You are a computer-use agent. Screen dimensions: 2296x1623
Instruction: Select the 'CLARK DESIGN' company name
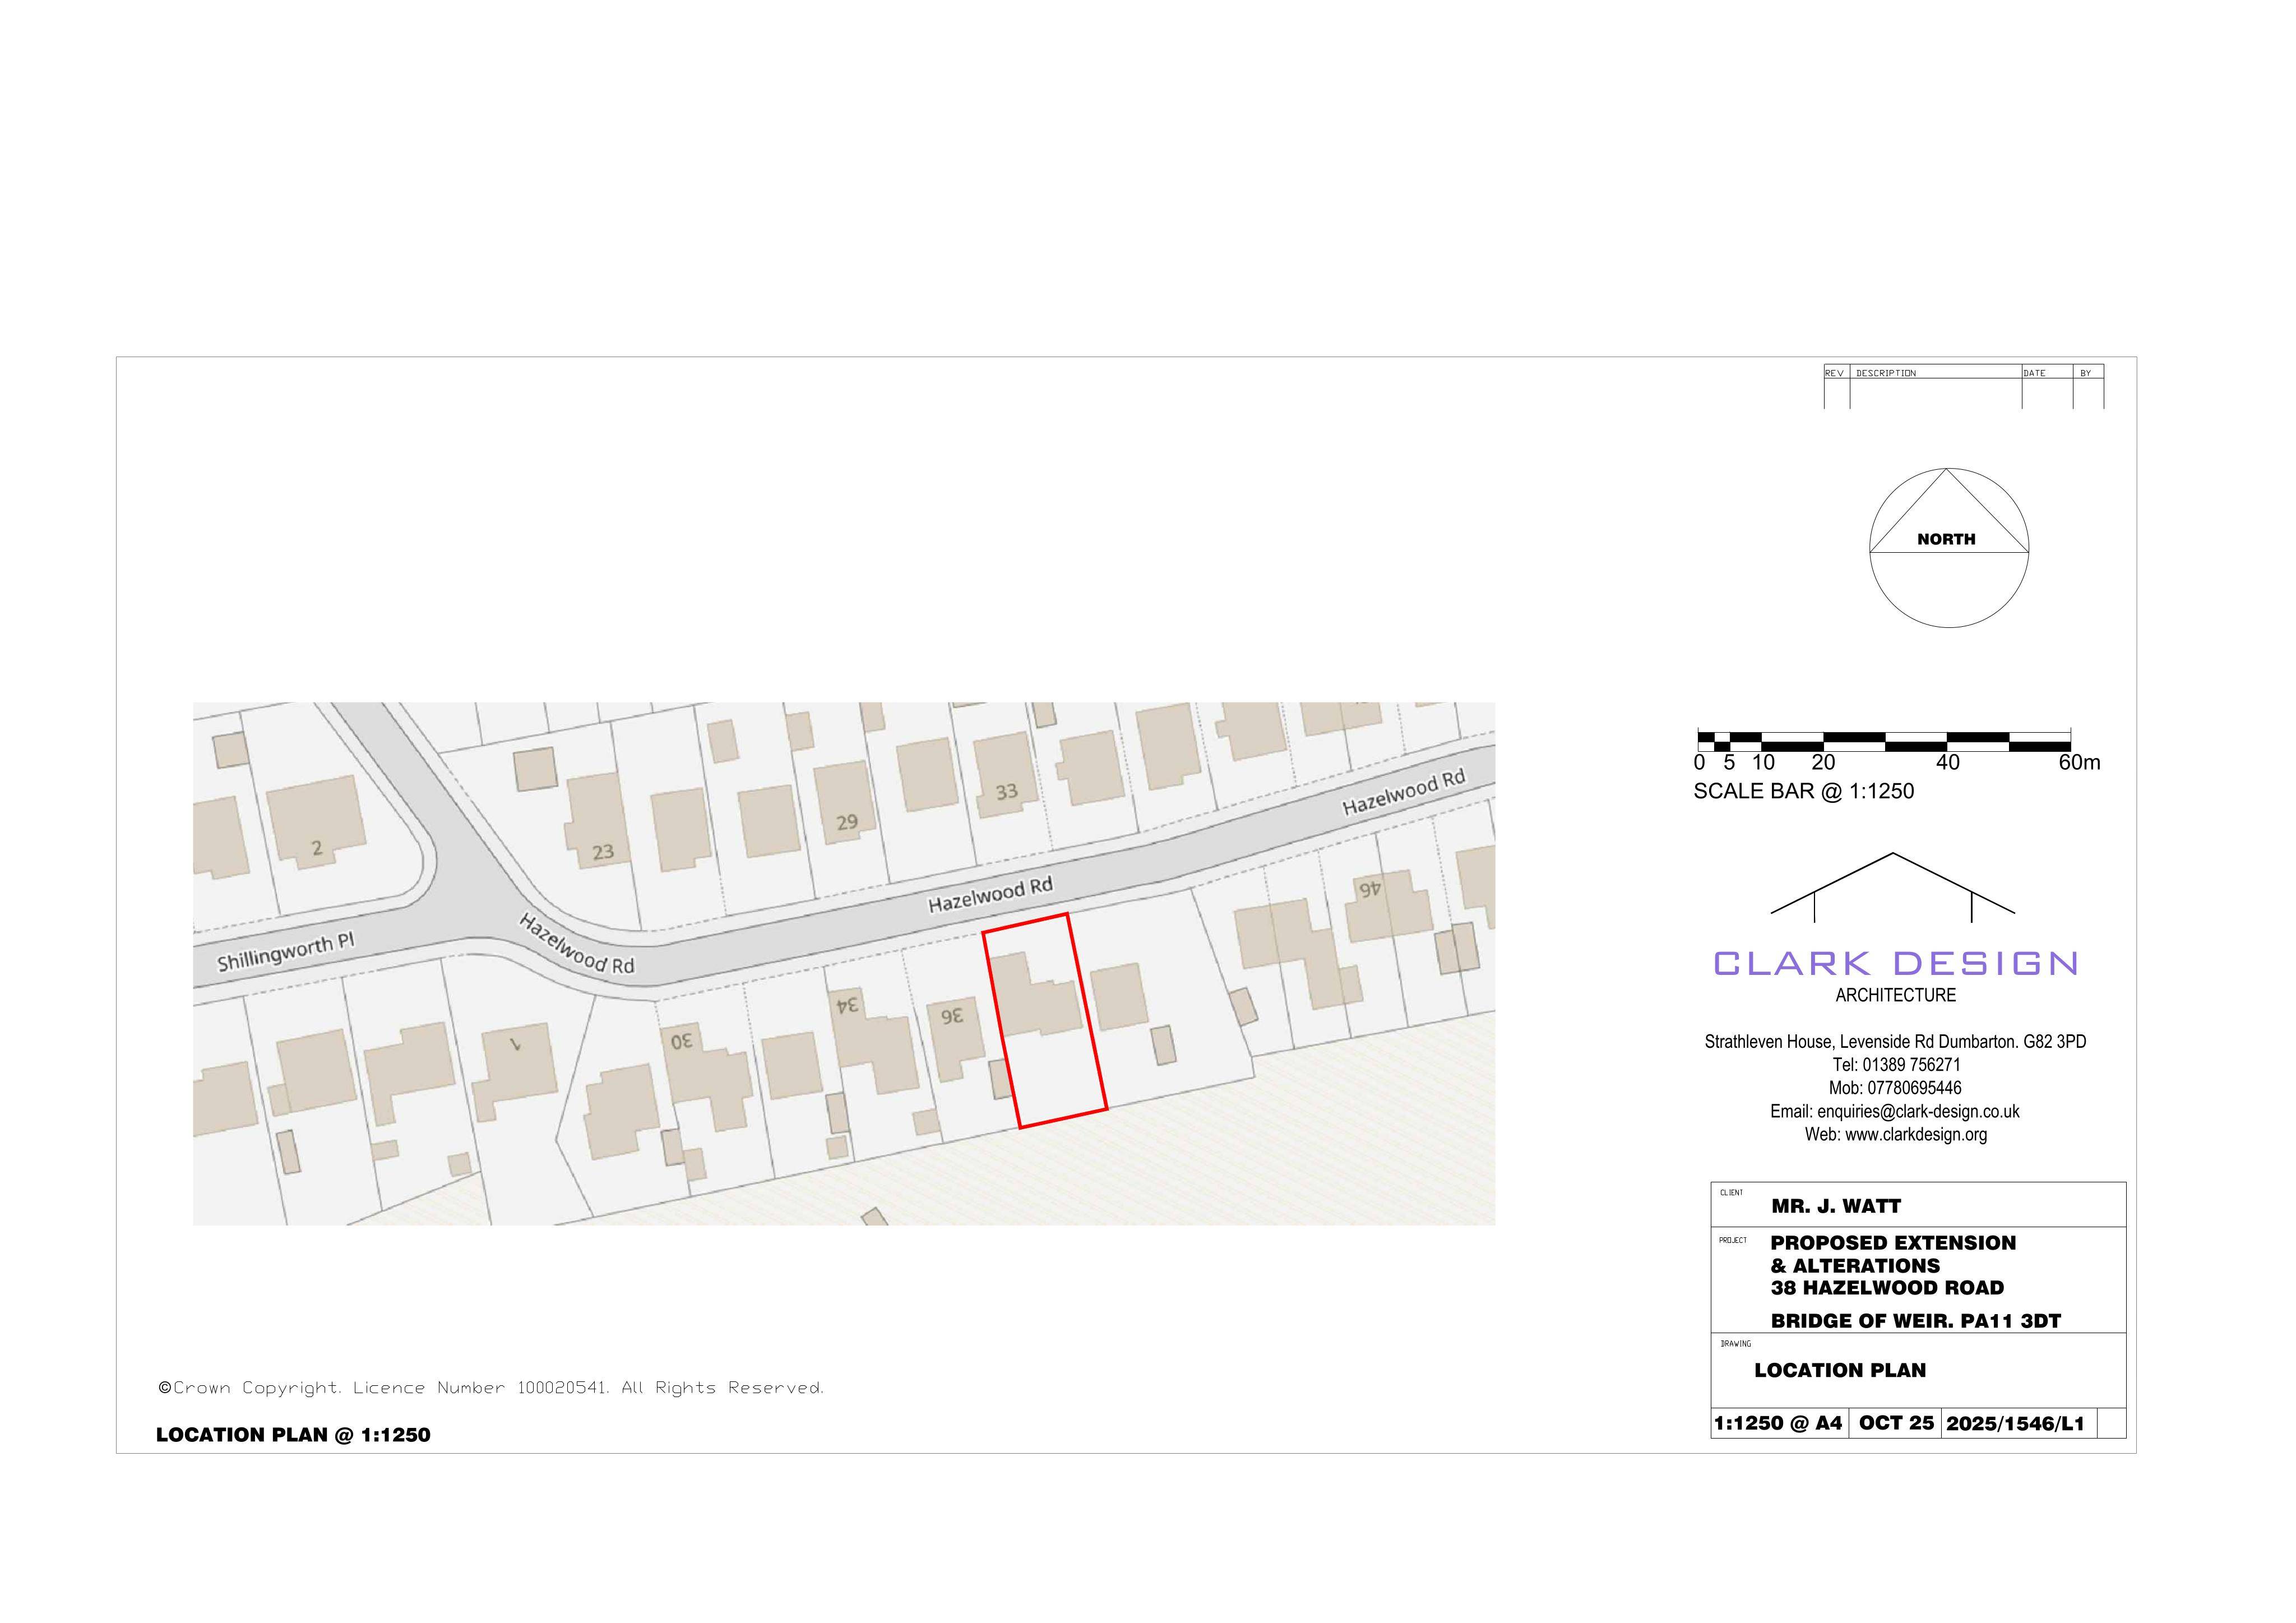[x=1896, y=963]
